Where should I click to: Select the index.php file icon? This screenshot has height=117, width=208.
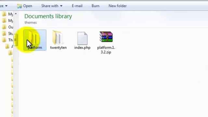tap(82, 38)
